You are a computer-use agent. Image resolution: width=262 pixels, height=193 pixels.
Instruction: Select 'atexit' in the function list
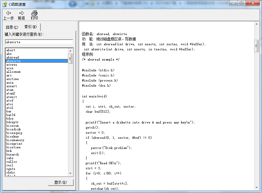coord(12,97)
